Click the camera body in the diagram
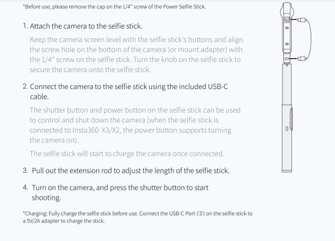This screenshot has height=241, width=335. click(287, 34)
